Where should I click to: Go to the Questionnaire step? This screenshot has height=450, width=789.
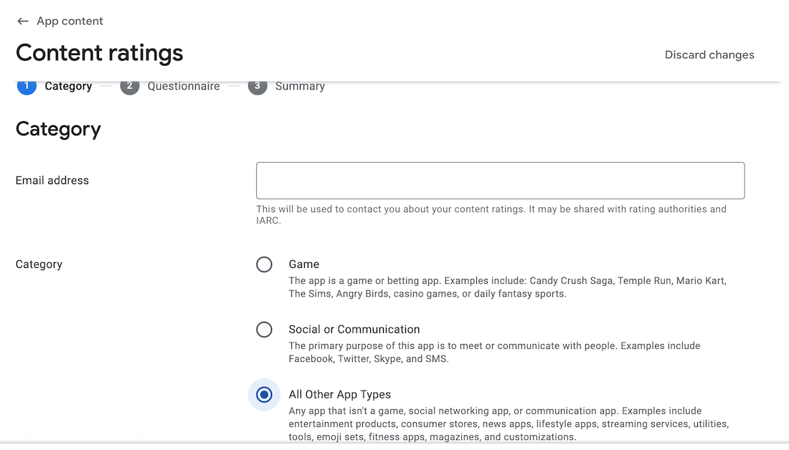pyautogui.click(x=184, y=86)
